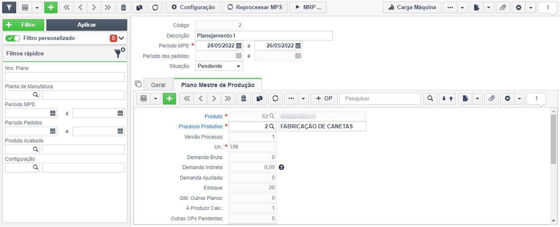Search Configuração filter lookup icon
The width and height of the screenshot is (560, 227).
[x=35, y=167]
